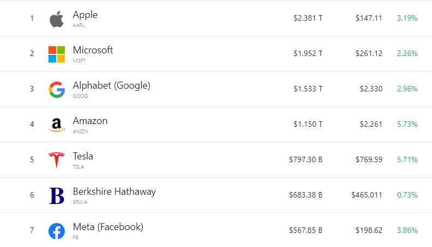Click Microsoft's $261.12 share price
432x247 pixels.
tap(369, 53)
